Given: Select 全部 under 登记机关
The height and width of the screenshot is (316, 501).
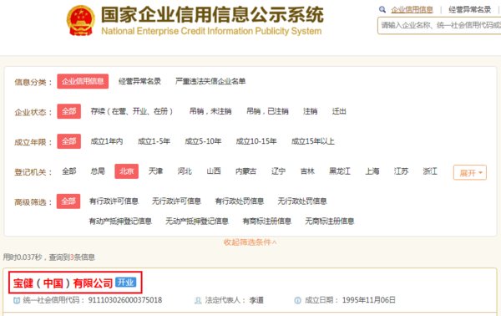Looking at the screenshot, I should [69, 171].
